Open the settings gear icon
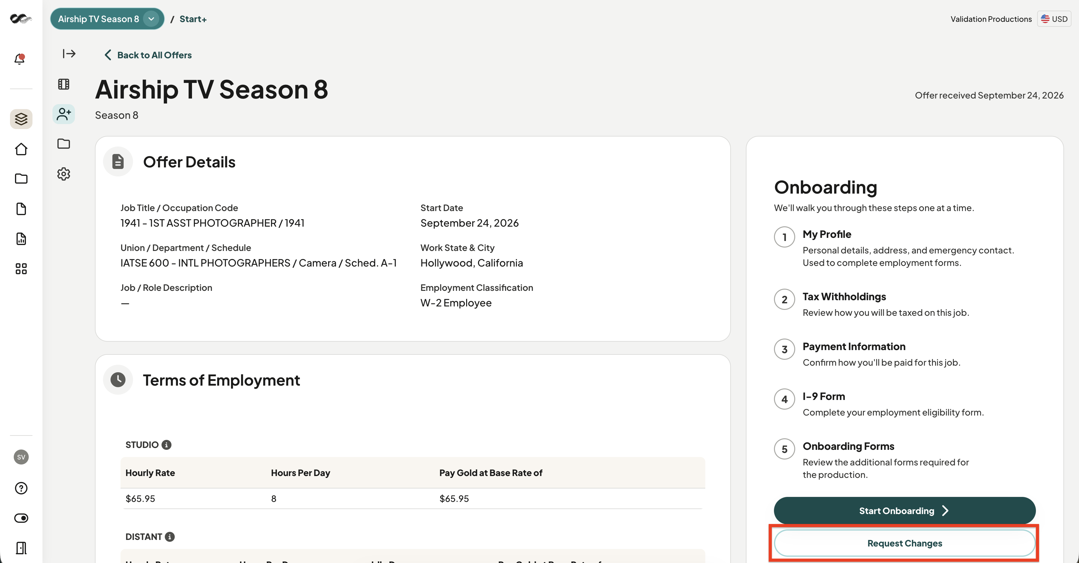 pyautogui.click(x=64, y=174)
